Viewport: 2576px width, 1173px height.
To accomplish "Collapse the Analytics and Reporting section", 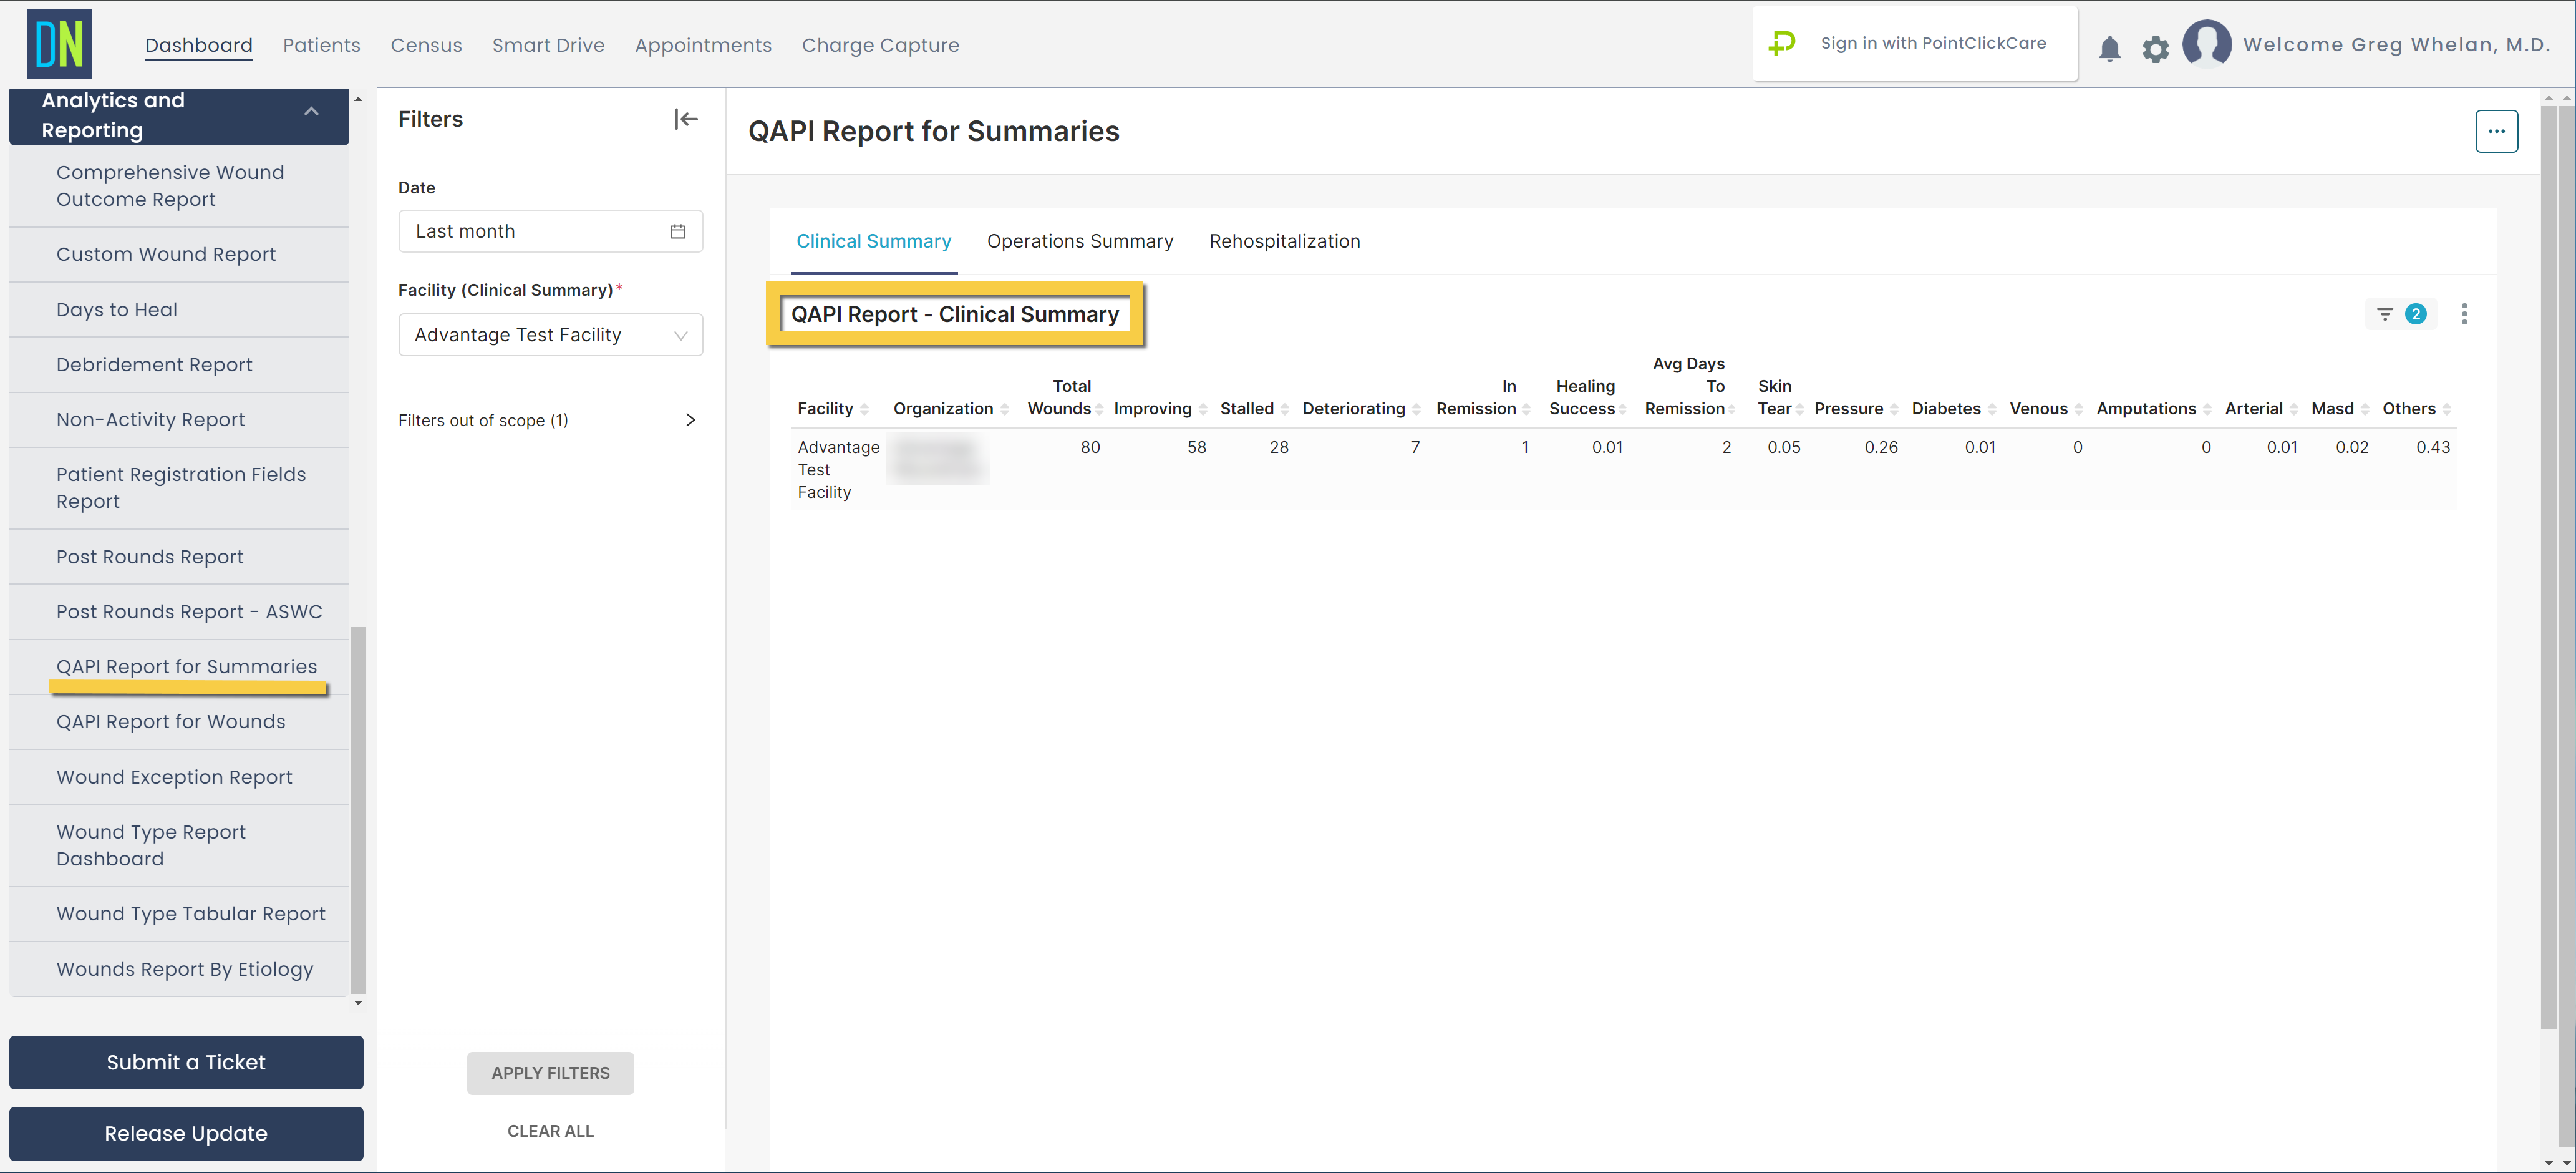I will coord(311,112).
